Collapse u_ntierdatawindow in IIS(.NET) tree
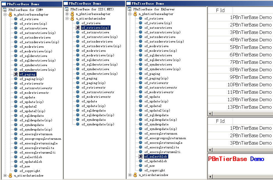The image size is (273, 180). (67, 18)
